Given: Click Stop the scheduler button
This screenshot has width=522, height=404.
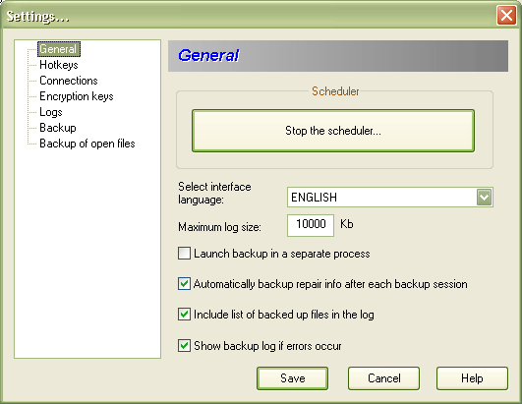Looking at the screenshot, I should (x=333, y=131).
